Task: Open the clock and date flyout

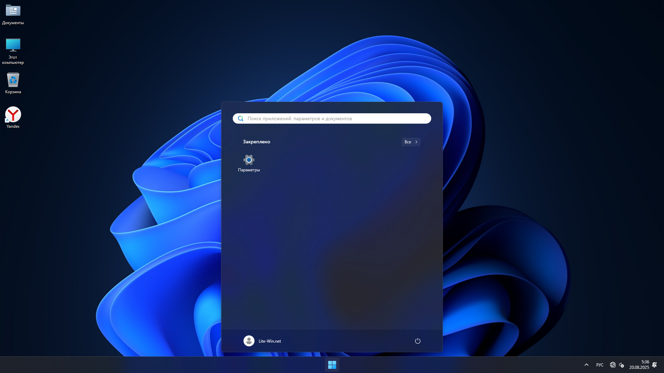Action: tap(639, 365)
